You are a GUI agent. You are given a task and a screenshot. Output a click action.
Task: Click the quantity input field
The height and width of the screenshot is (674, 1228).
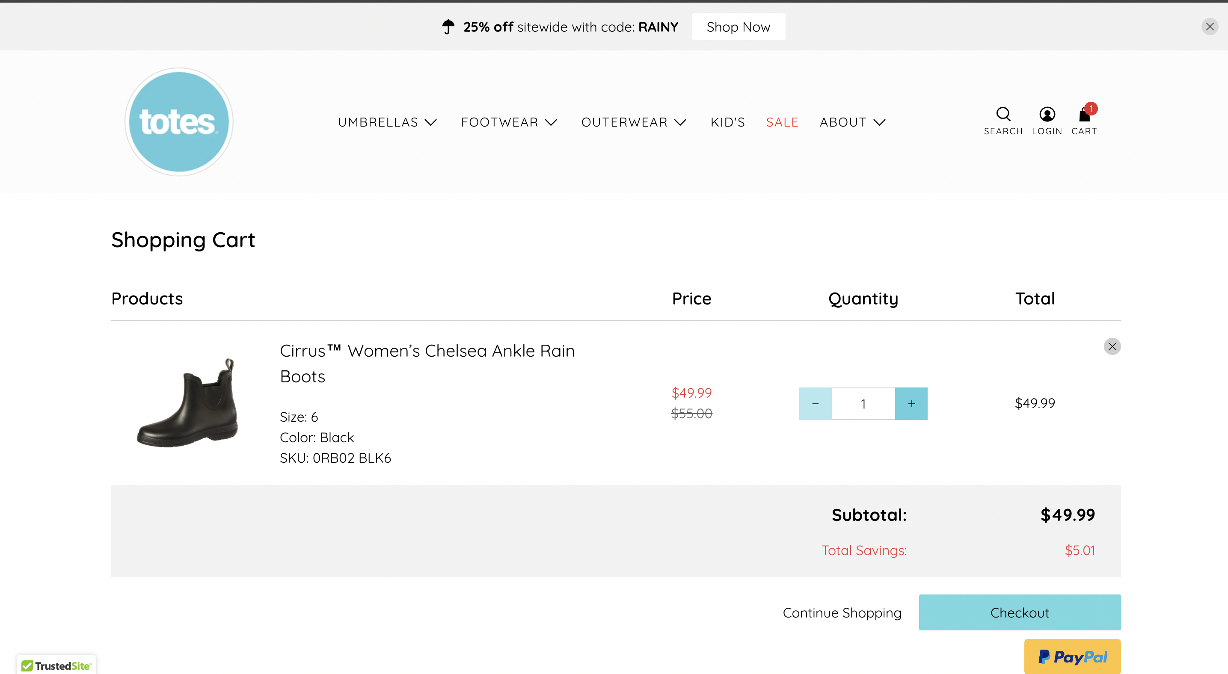(863, 403)
